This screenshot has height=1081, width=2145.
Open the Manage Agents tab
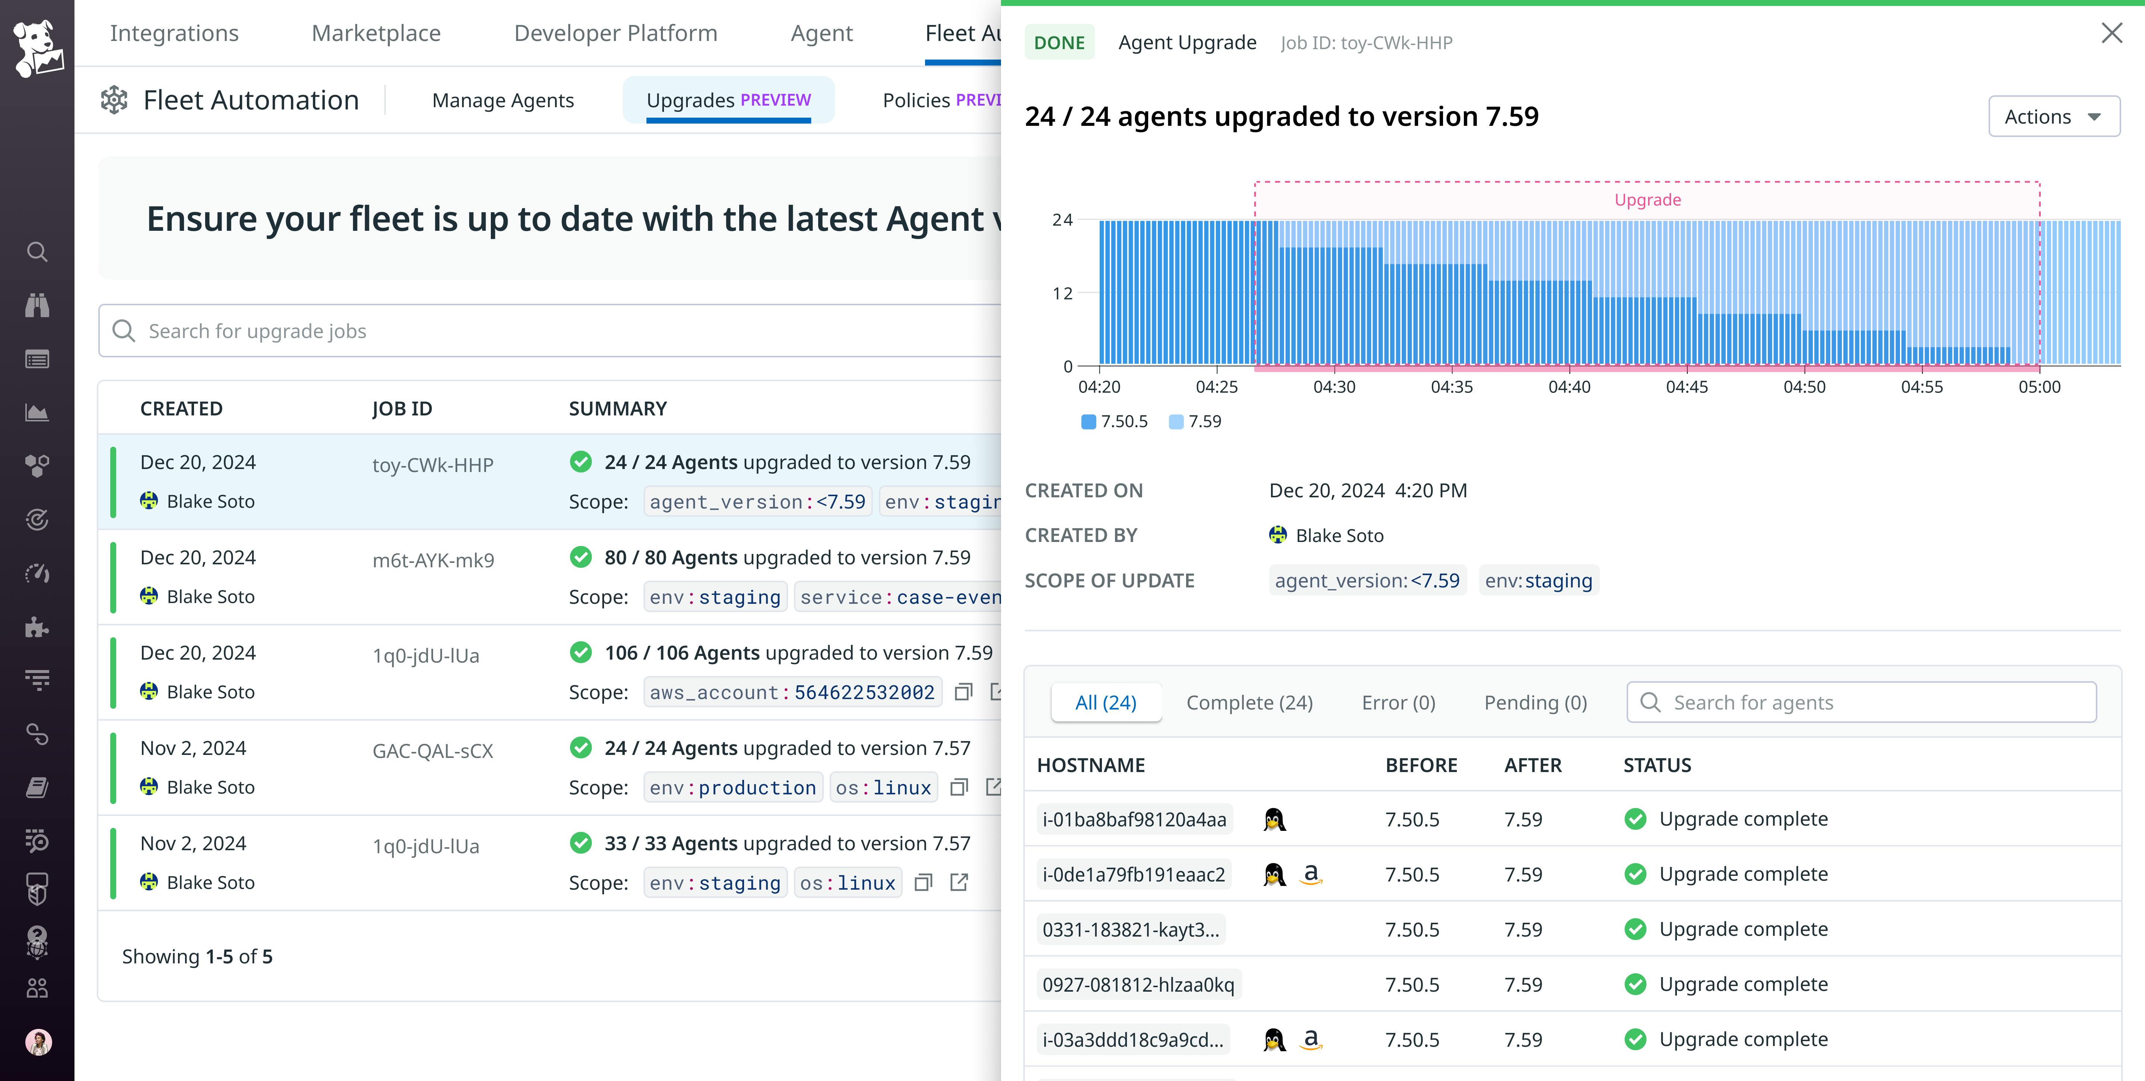click(x=503, y=100)
